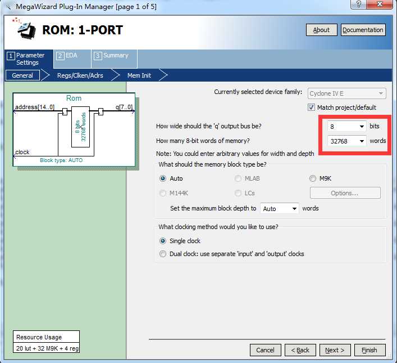Viewport: 397px width, 363px height.
Task: Click the wizard icon in title bar
Action: (x=8, y=7)
